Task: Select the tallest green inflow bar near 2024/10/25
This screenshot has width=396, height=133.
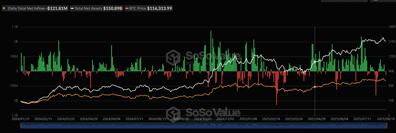Action: point(211,51)
